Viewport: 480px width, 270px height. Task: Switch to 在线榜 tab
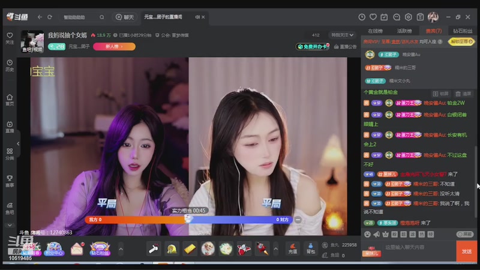pos(376,31)
